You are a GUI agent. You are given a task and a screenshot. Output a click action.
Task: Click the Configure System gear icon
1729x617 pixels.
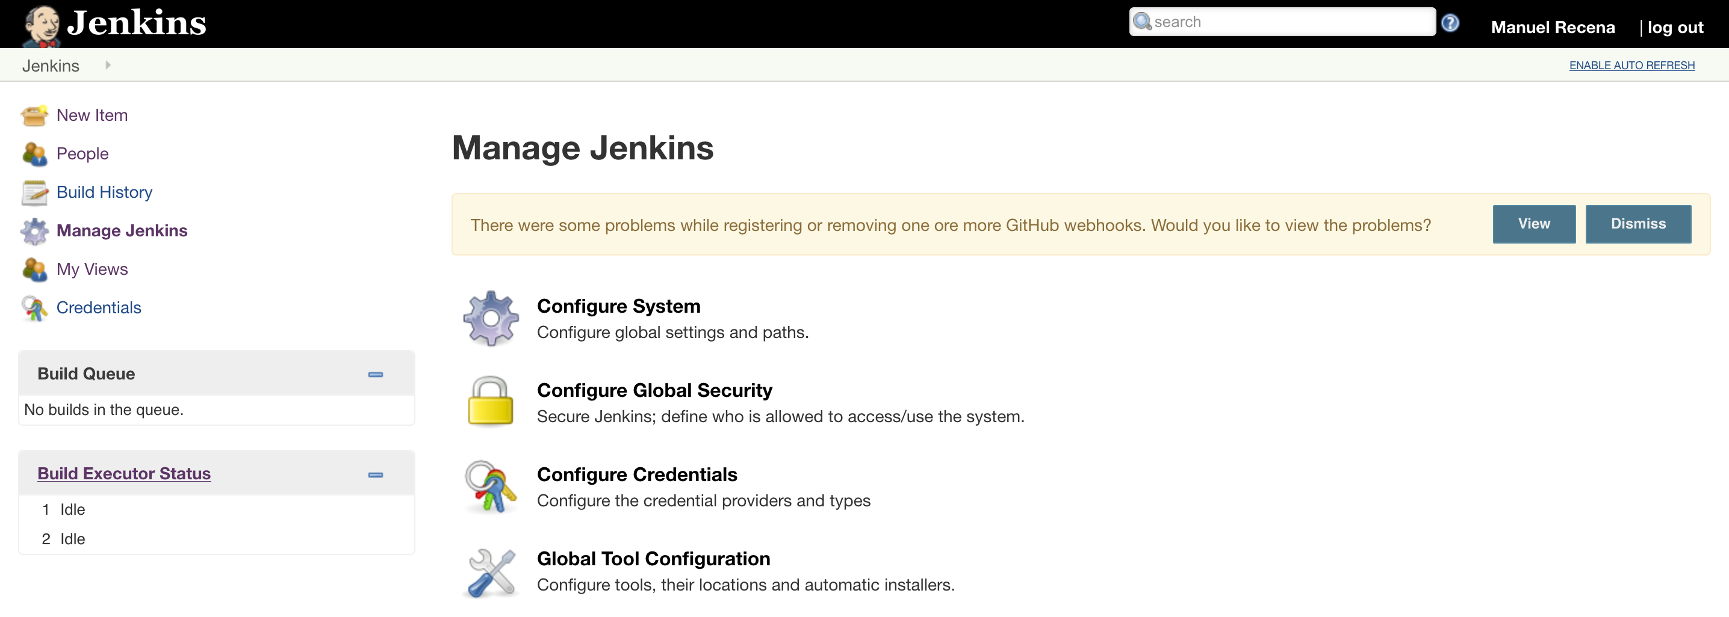(x=491, y=319)
